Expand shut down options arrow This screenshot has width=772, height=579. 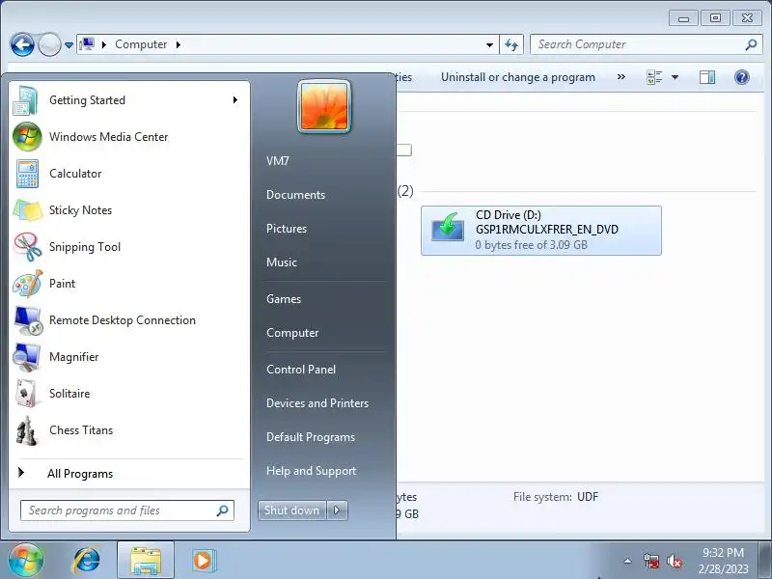click(x=337, y=510)
